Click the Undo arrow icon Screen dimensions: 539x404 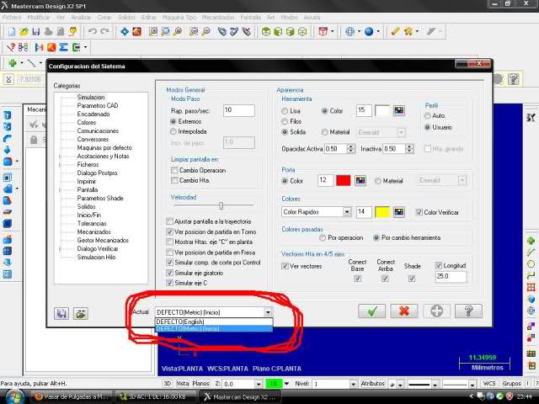click(92, 32)
